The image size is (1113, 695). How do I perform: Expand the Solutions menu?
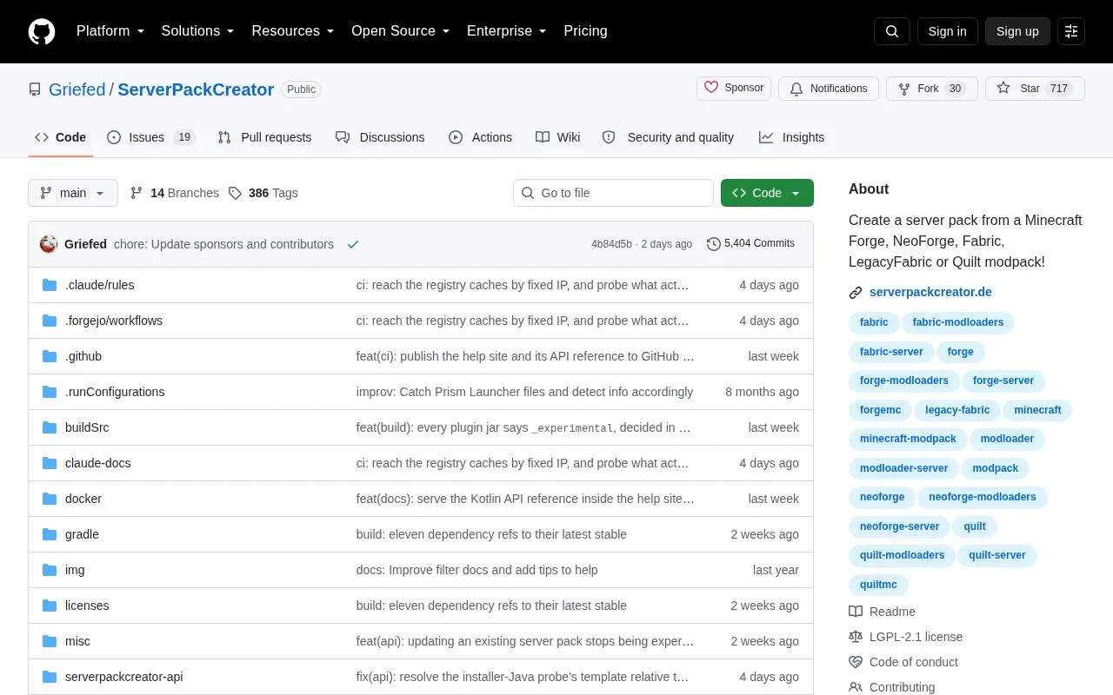pos(198,31)
